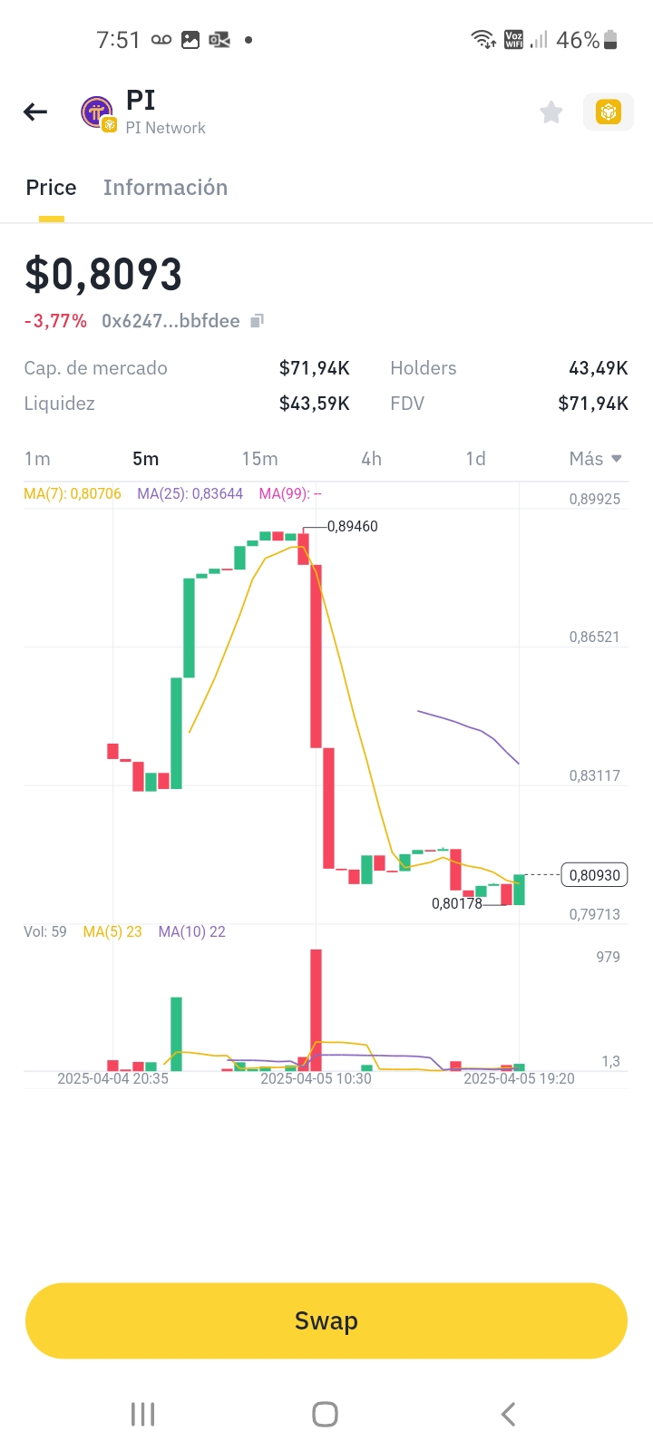Tap the back arrow icon

35,112
